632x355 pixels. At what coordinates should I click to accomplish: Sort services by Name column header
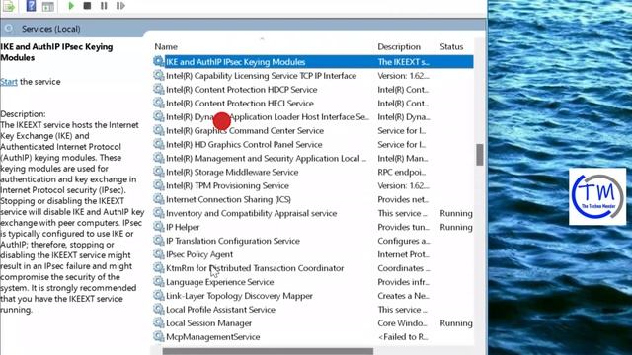[166, 46]
